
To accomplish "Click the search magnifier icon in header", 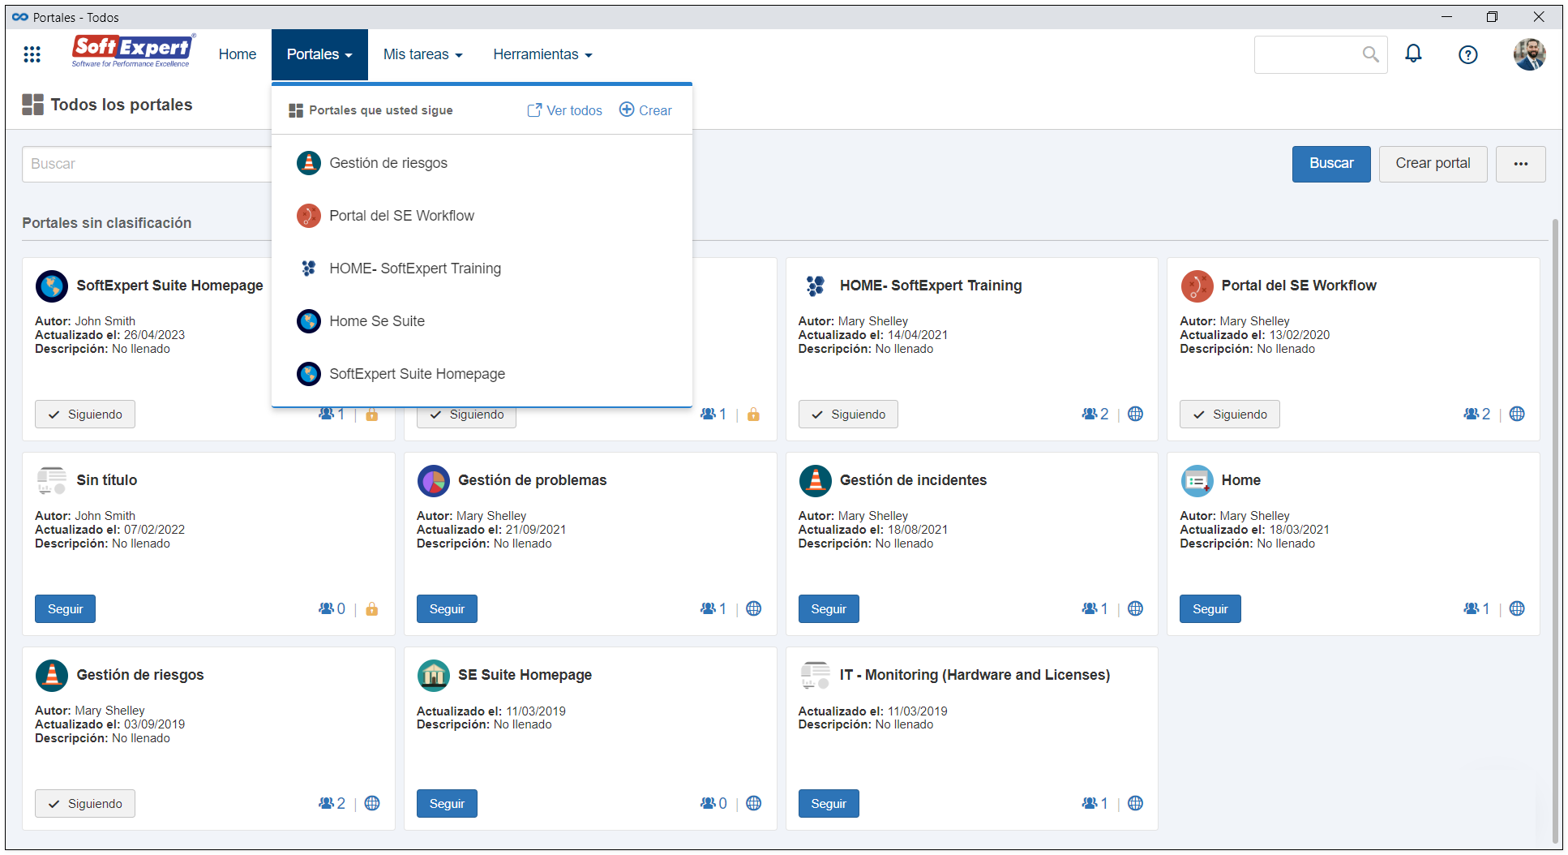I will click(1370, 54).
